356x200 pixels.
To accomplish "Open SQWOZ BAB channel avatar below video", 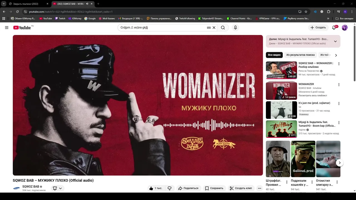I will click(x=16, y=188).
